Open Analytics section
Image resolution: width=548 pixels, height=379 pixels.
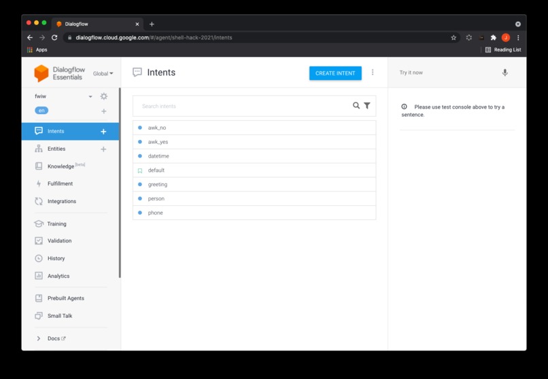click(x=58, y=276)
